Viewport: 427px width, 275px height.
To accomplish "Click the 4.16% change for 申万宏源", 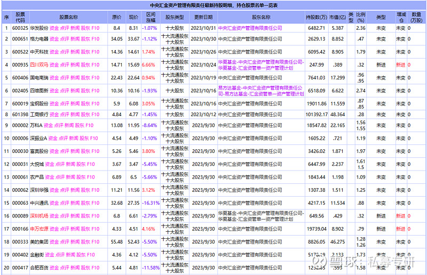I will pos(148,229).
